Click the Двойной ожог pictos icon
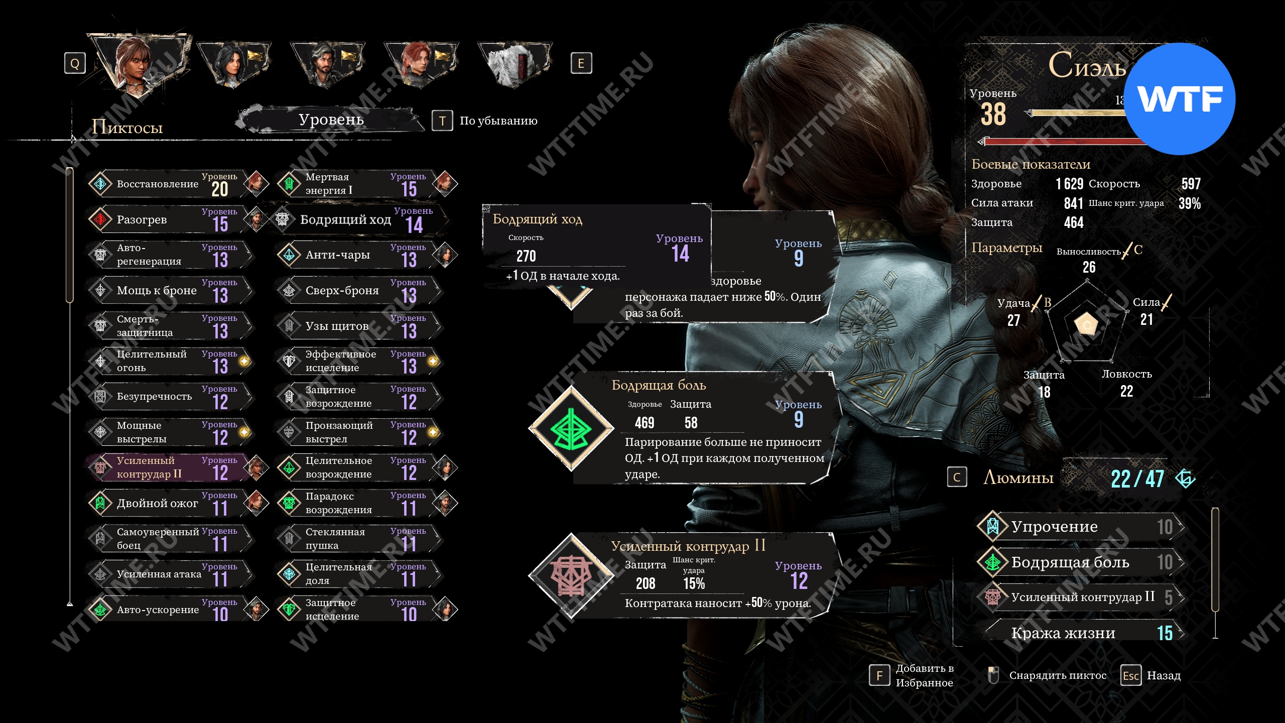 click(100, 503)
